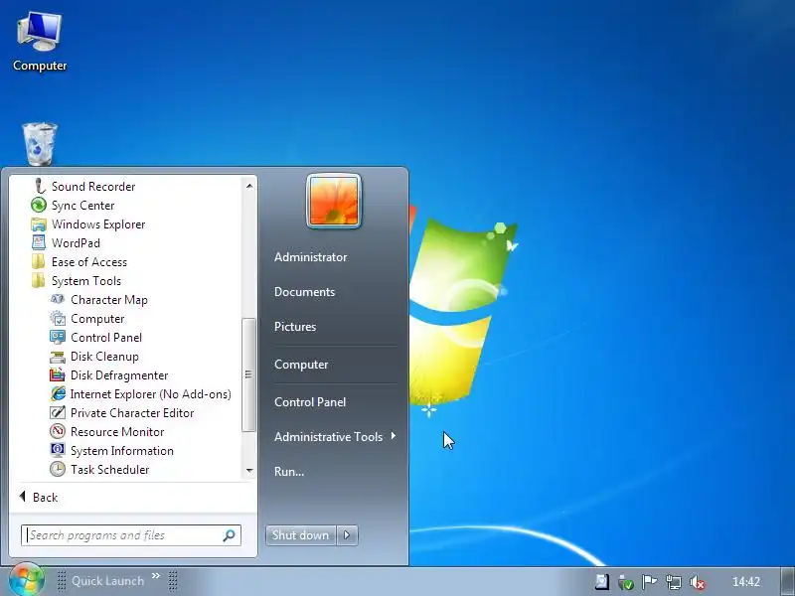Open Resource Monitor text entry
Viewport: 795px width, 596px height.
point(117,432)
